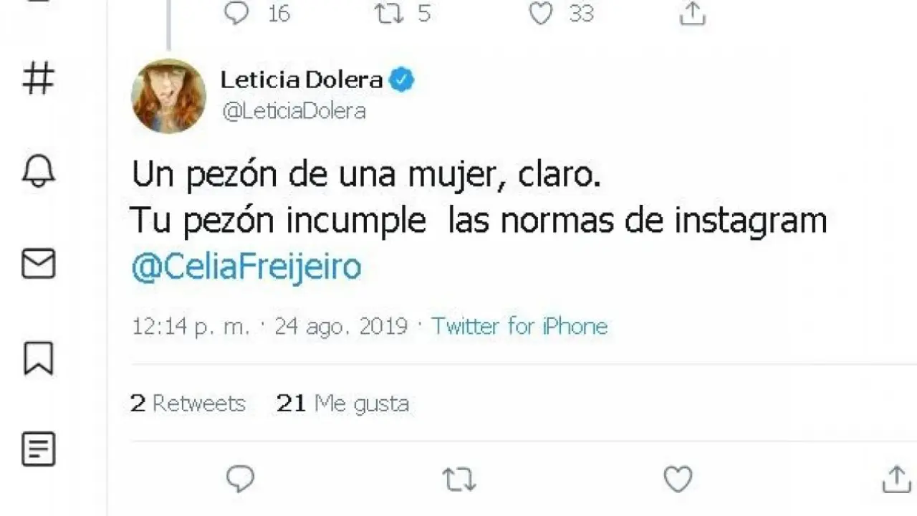Image resolution: width=917 pixels, height=516 pixels.
Task: Like Leticia Dolera's tweet with the heart
Action: [x=678, y=479]
